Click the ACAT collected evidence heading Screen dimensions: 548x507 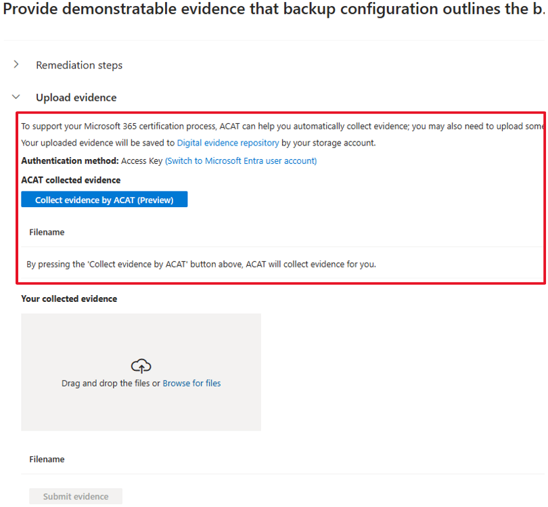71,180
